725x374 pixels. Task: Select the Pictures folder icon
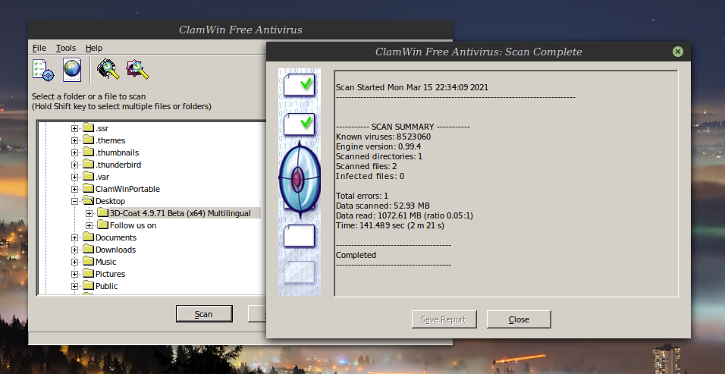[x=88, y=273]
